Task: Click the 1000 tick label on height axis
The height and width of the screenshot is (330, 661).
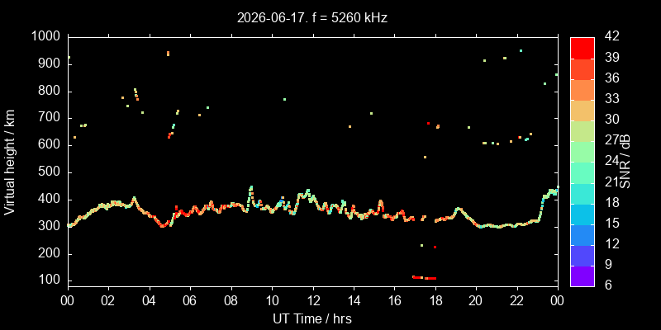Action: click(x=47, y=36)
